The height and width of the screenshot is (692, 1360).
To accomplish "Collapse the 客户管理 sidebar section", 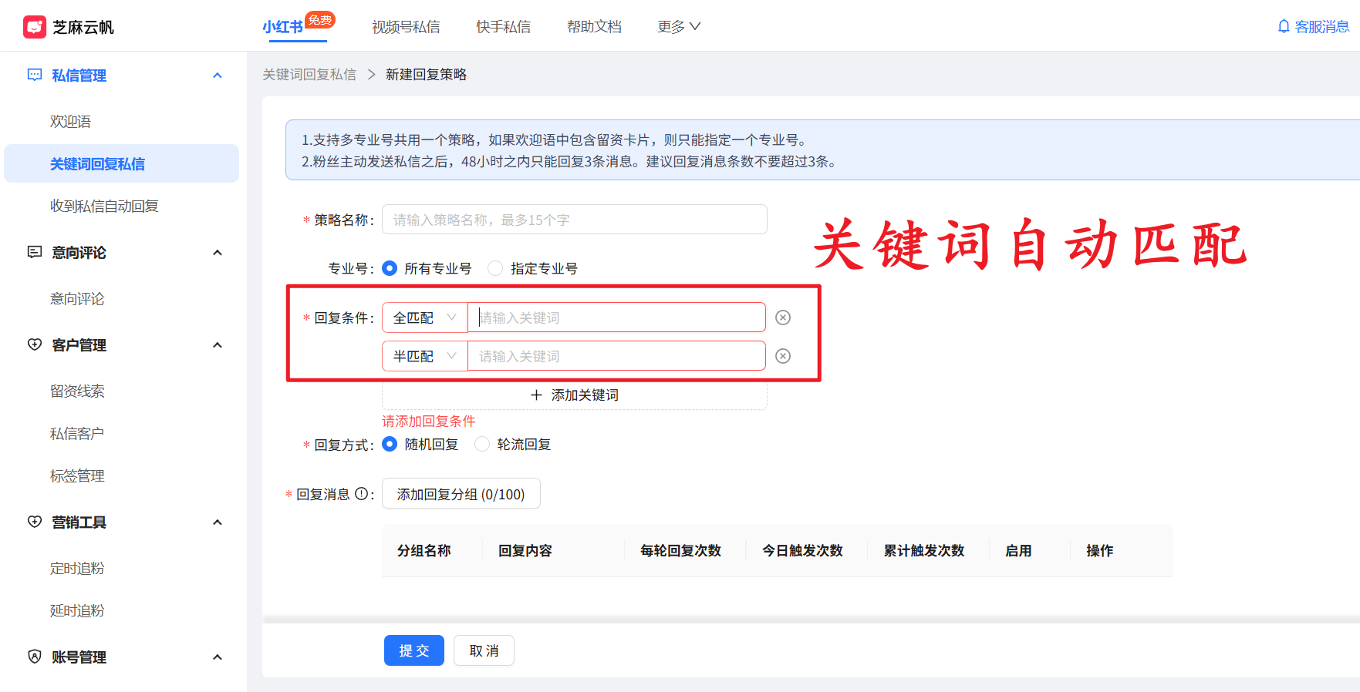I will pyautogui.click(x=217, y=345).
